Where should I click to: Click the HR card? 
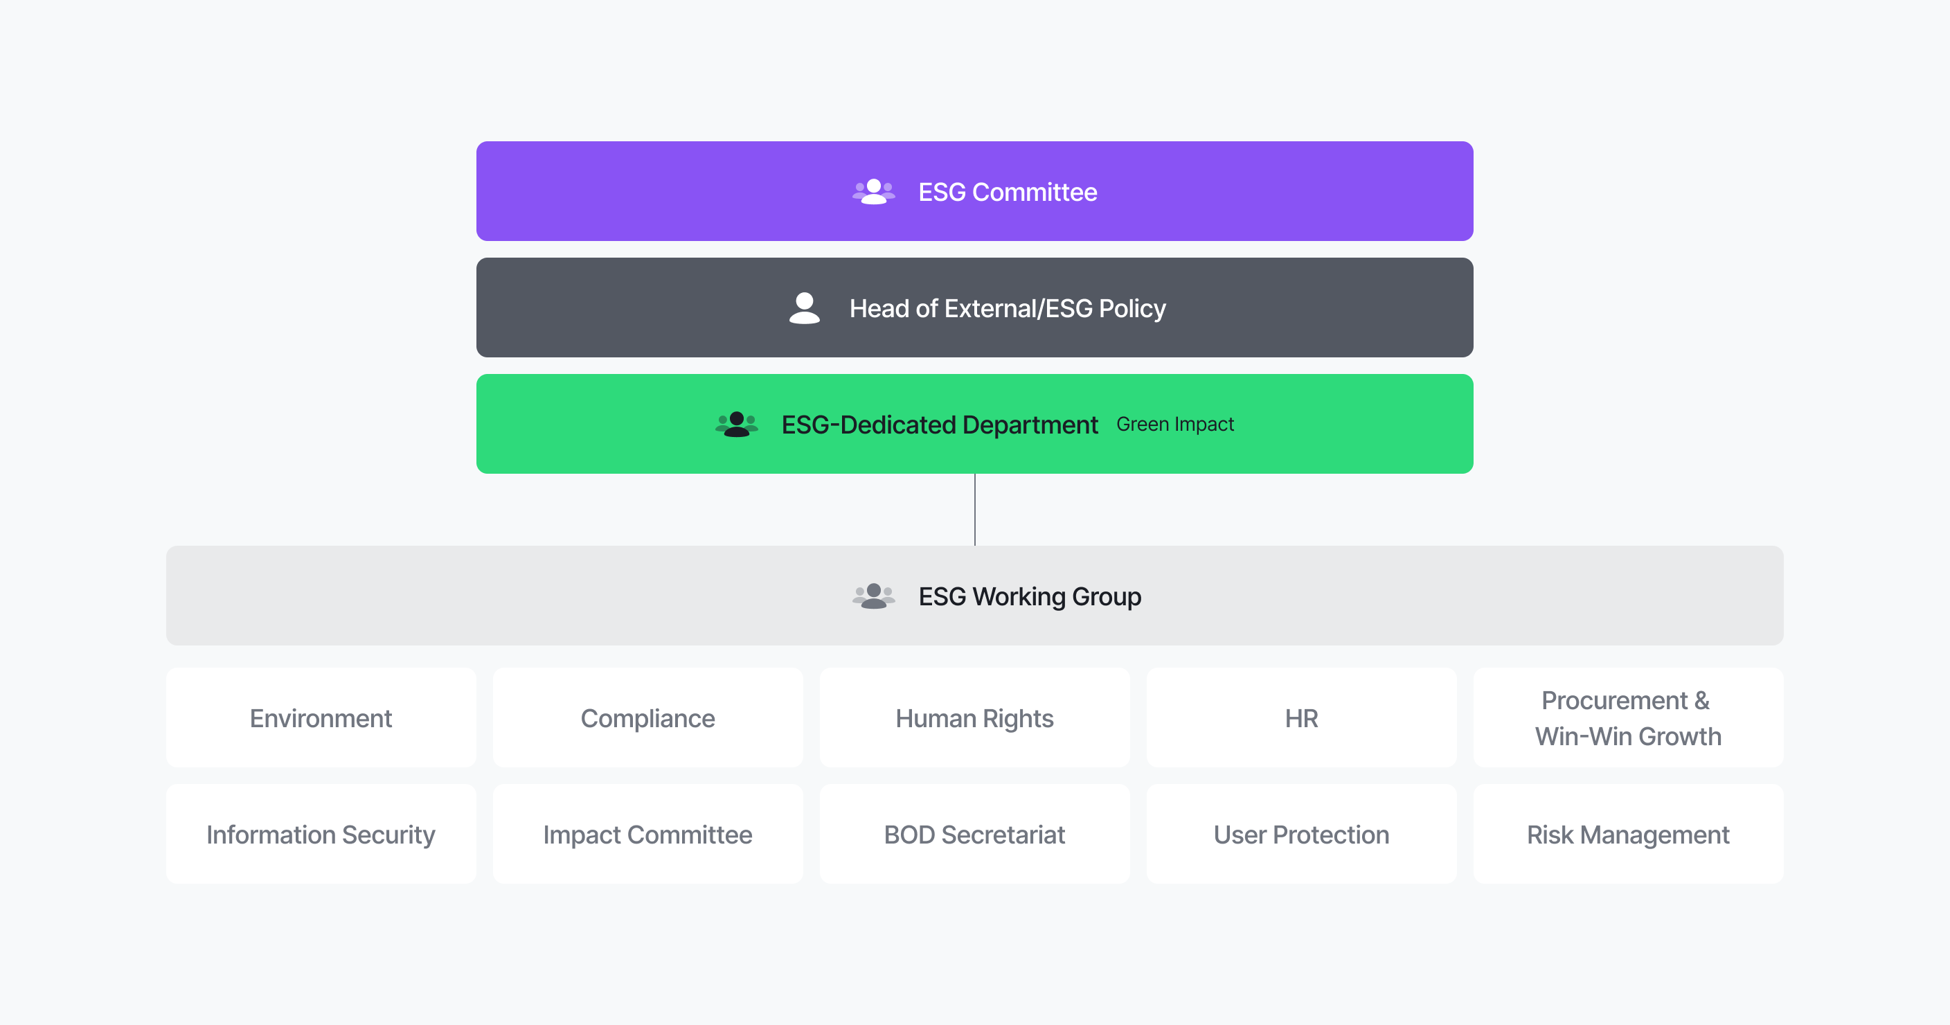(x=1301, y=718)
